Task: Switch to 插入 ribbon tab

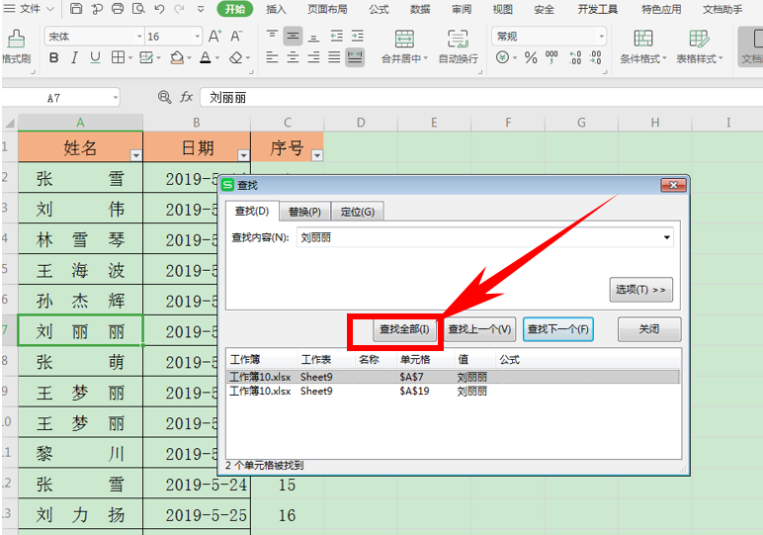Action: point(276,9)
